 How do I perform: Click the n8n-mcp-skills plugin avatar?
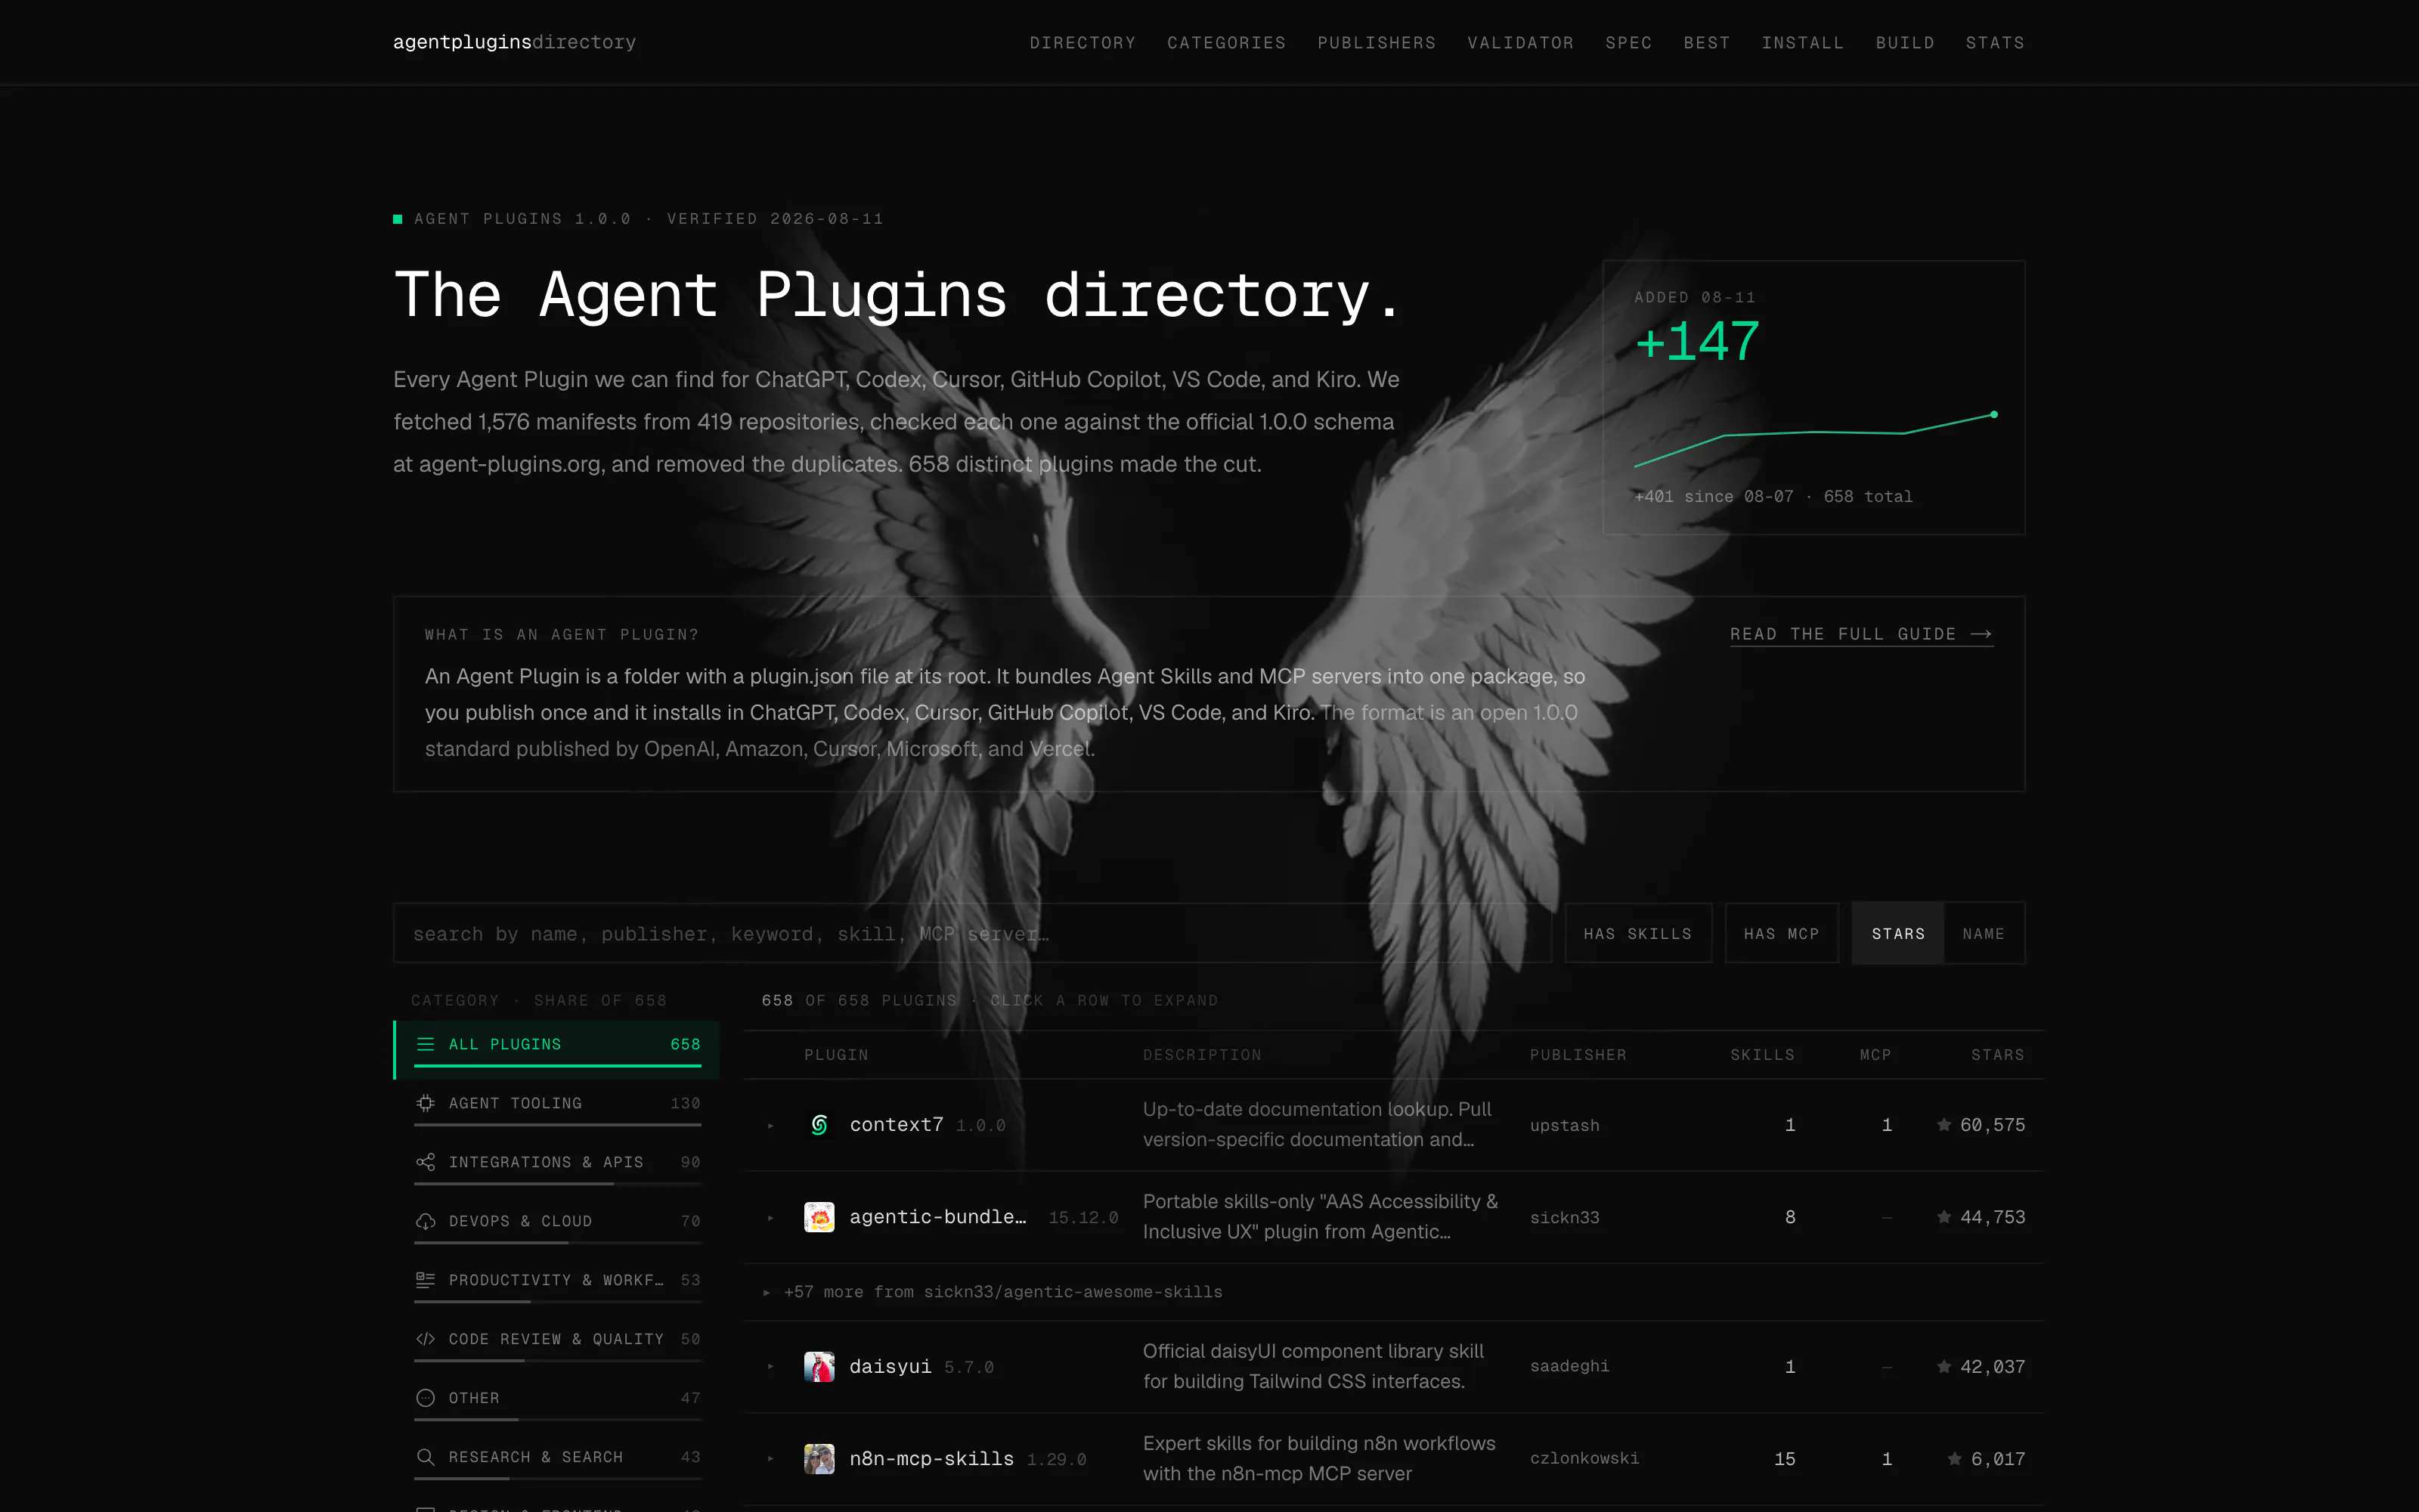(819, 1459)
